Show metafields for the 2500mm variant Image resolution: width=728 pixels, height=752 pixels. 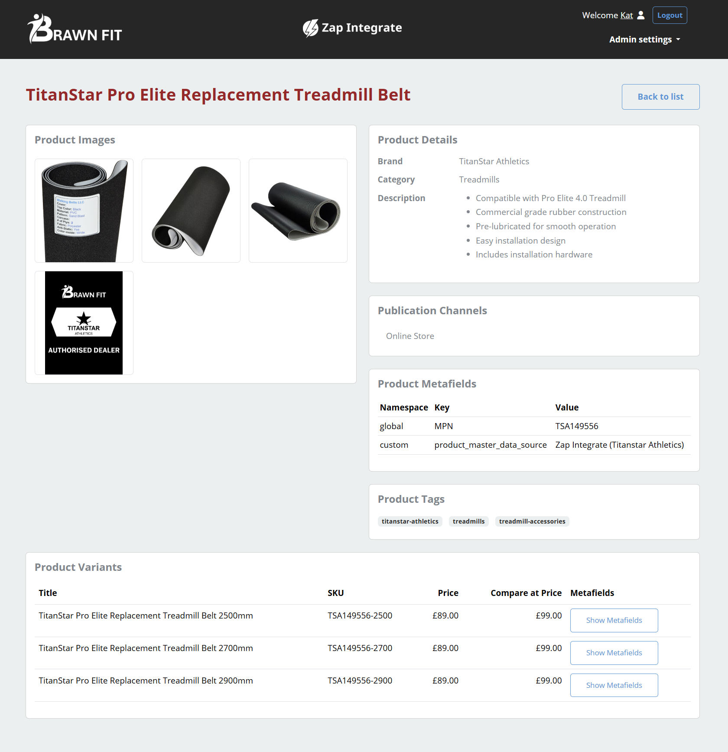coord(614,620)
